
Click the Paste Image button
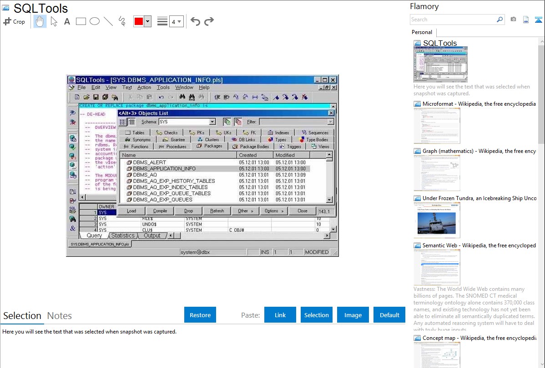point(353,315)
